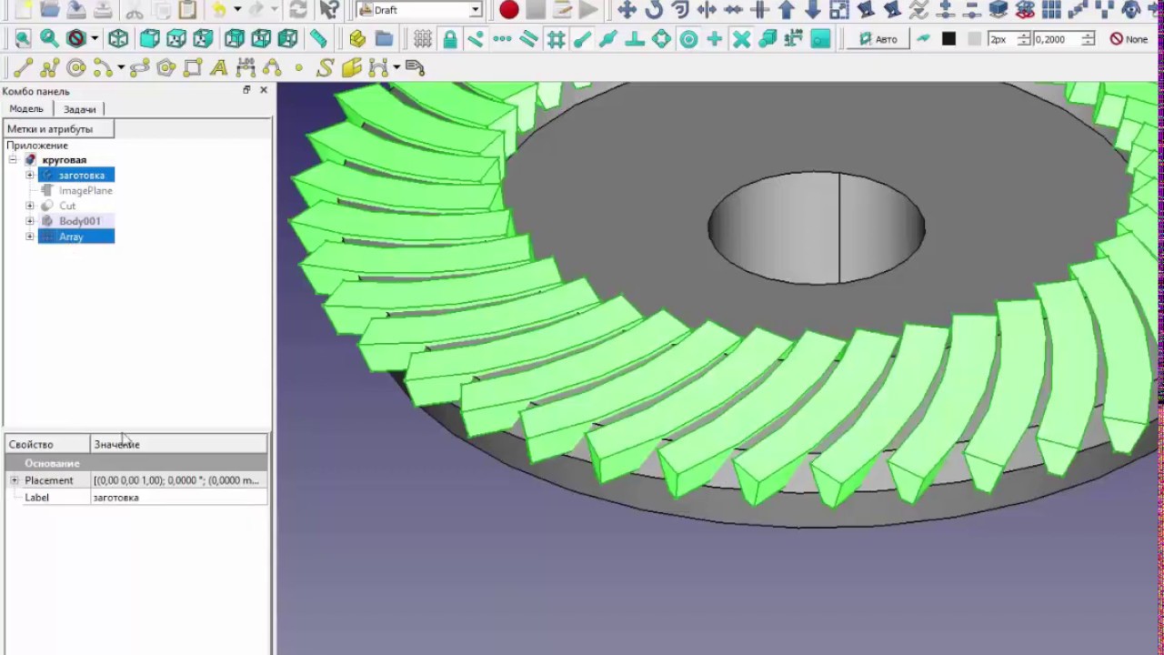Click the Create Group folder icon
The height and width of the screenshot is (655, 1164).
[x=384, y=39]
